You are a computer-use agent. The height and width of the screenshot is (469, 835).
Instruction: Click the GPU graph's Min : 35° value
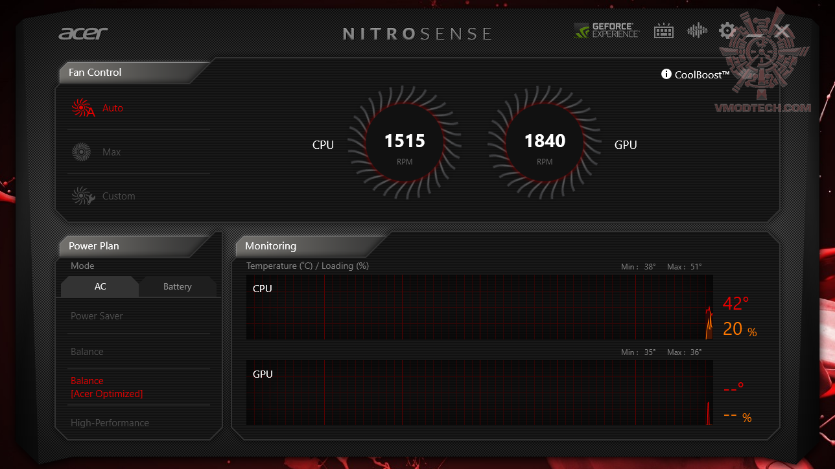tap(639, 352)
